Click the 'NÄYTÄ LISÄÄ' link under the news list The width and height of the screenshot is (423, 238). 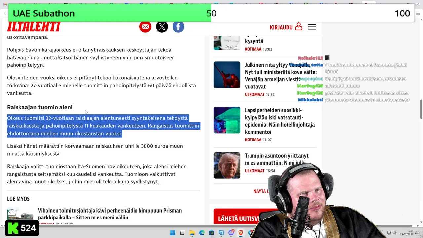[261, 191]
